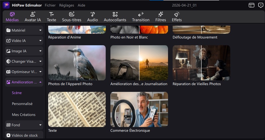The width and height of the screenshot is (265, 140).
Task: Select the Photo en Noir et Blanc thumbnail
Action: [139, 29]
